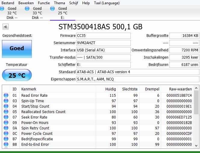Open the Thema menu
This screenshot has height=153, width=200.
pos(59,3)
